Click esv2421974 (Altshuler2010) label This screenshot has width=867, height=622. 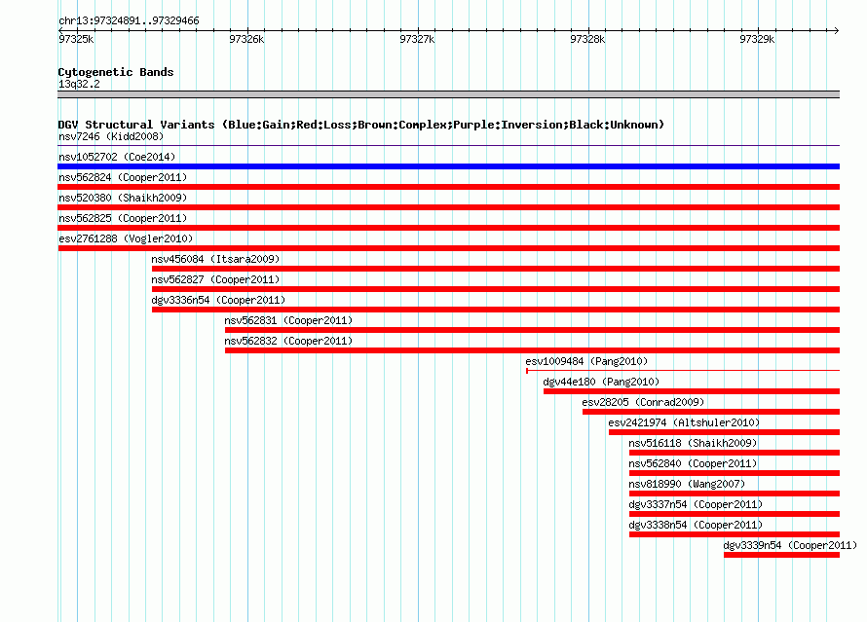(x=684, y=422)
